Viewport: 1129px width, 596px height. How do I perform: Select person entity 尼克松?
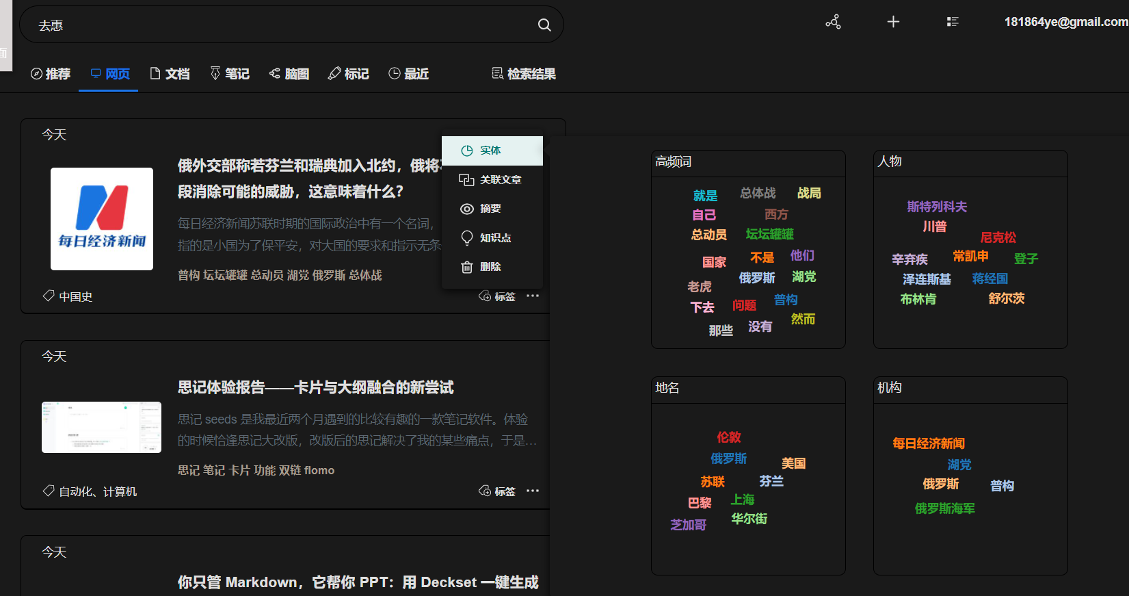pyautogui.click(x=998, y=237)
